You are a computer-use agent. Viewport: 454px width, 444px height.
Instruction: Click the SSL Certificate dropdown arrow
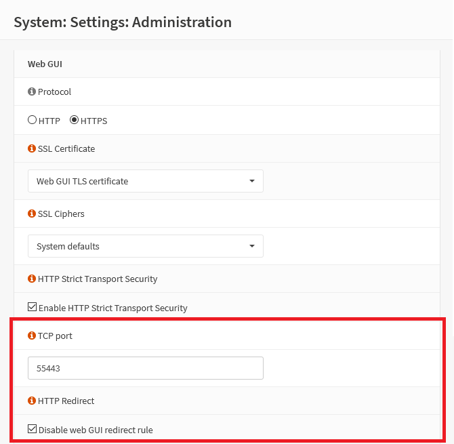[252, 181]
